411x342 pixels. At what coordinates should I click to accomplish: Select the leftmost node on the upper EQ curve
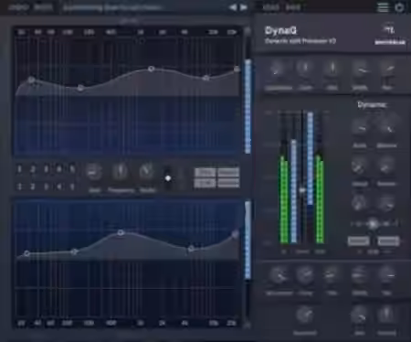coord(31,80)
